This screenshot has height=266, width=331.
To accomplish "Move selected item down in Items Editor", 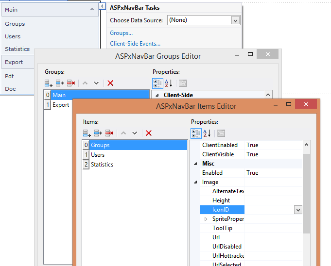I will point(135,133).
